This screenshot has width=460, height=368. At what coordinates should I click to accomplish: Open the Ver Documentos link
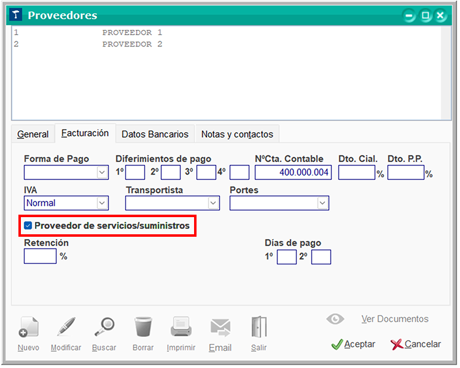point(395,319)
